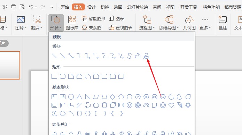242x135 pixels.
Task: Switch to the 开始 tab
Action: pyautogui.click(x=65, y=7)
